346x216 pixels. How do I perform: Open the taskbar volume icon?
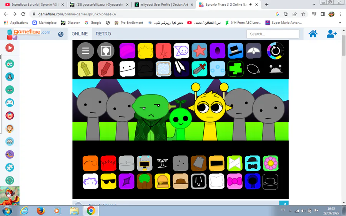click(x=303, y=211)
